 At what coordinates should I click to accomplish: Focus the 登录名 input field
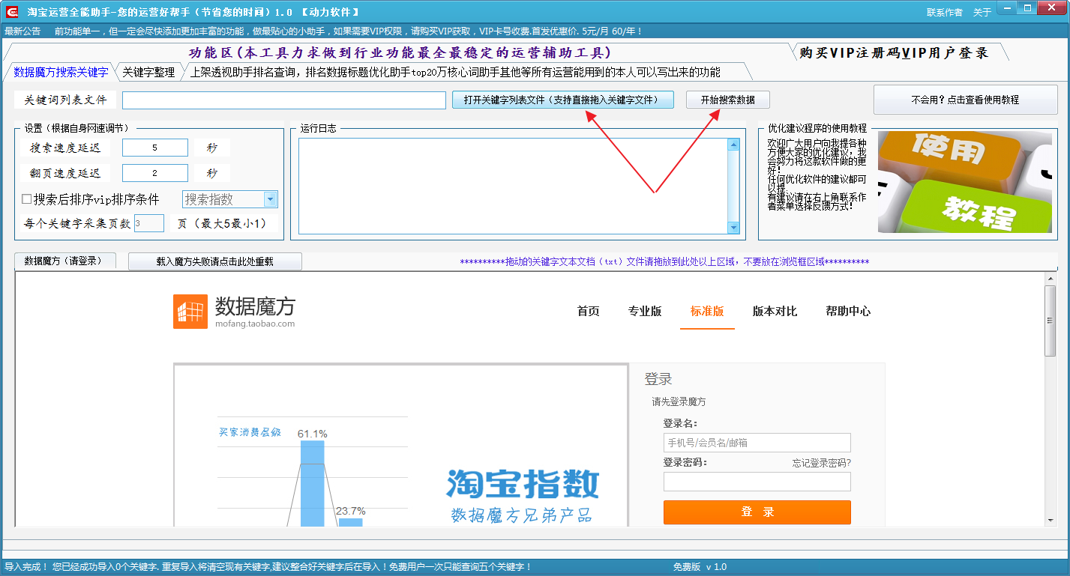(757, 443)
